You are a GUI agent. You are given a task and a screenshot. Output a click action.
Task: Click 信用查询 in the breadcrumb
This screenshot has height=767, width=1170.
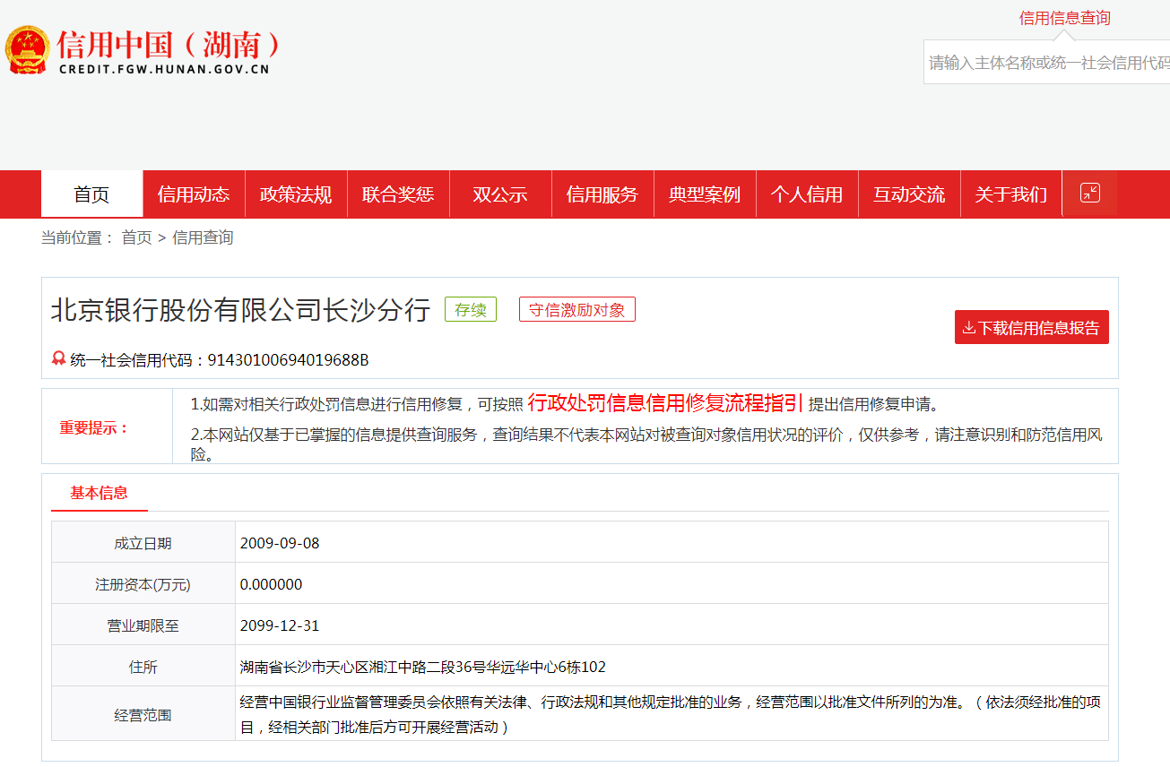pyautogui.click(x=203, y=237)
